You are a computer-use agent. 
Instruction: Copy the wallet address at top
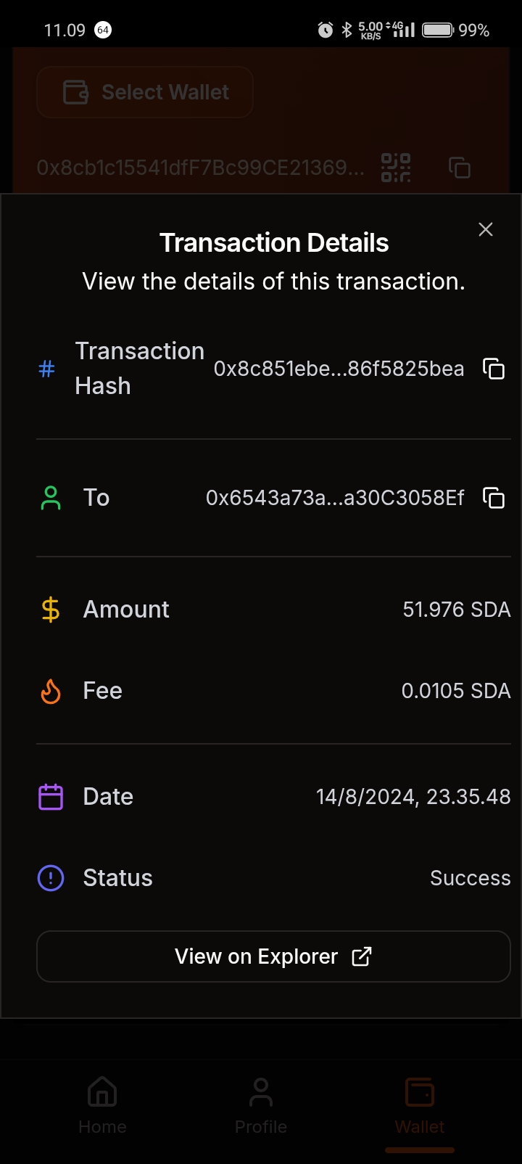click(x=460, y=168)
